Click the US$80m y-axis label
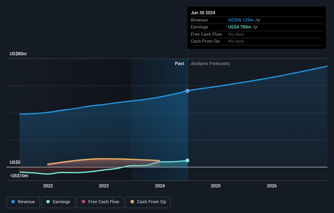Screen dimensions: 334x213 point(18,54)
